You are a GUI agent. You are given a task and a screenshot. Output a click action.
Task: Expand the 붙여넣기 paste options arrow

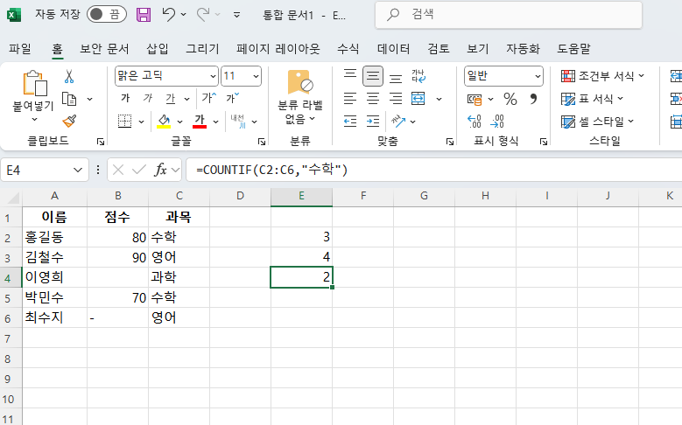click(x=33, y=120)
